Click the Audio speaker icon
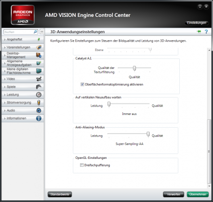This screenshot has width=213, height=202. click(x=39, y=110)
